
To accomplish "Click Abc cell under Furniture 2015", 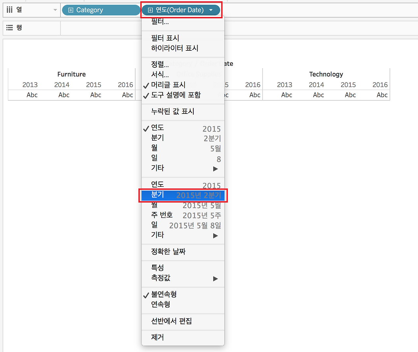I will pos(96,95).
